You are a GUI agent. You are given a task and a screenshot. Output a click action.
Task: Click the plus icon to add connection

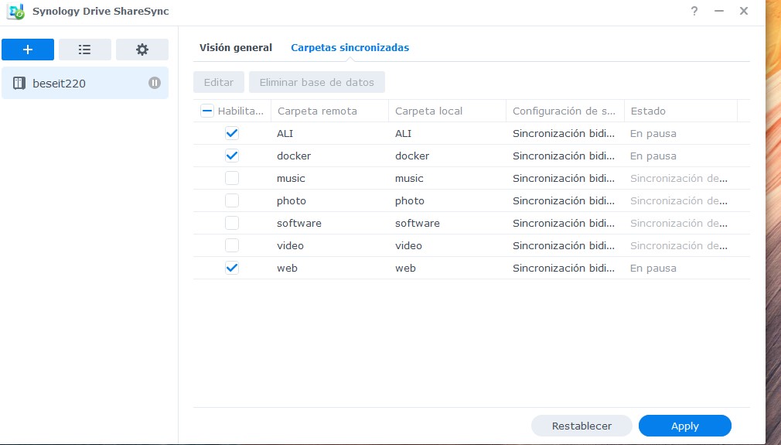click(28, 50)
